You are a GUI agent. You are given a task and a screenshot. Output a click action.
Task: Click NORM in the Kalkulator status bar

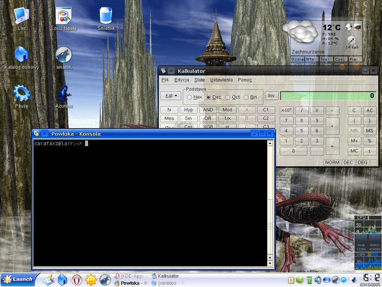[332, 163]
